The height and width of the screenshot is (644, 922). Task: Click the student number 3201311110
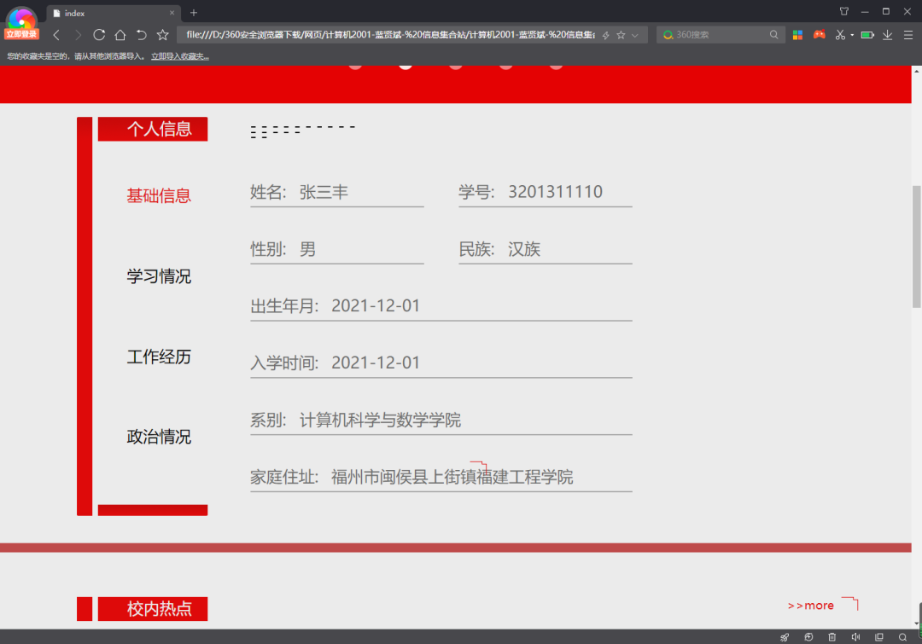point(556,192)
